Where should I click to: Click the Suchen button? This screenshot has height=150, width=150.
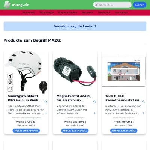139,5
